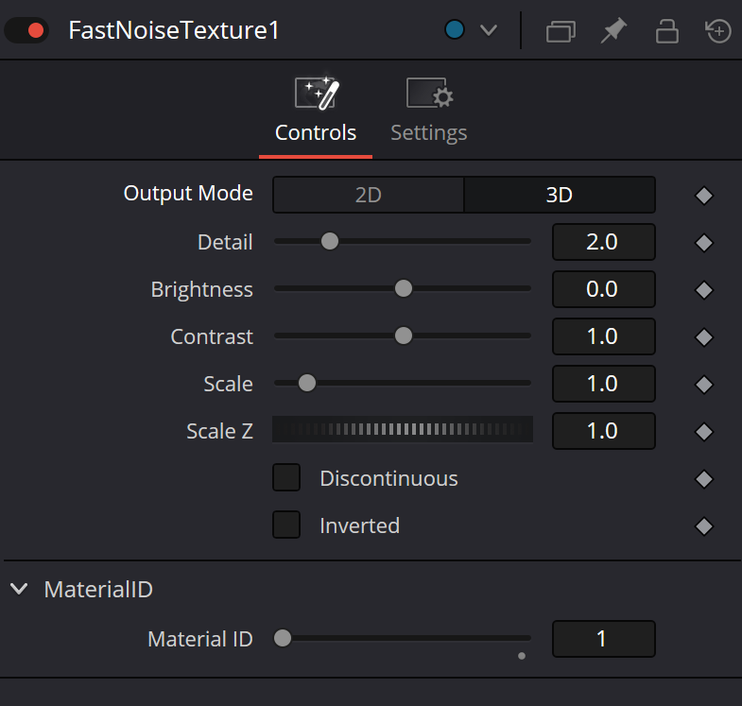
Task: Click the Brightness slider handle
Action: (x=404, y=288)
